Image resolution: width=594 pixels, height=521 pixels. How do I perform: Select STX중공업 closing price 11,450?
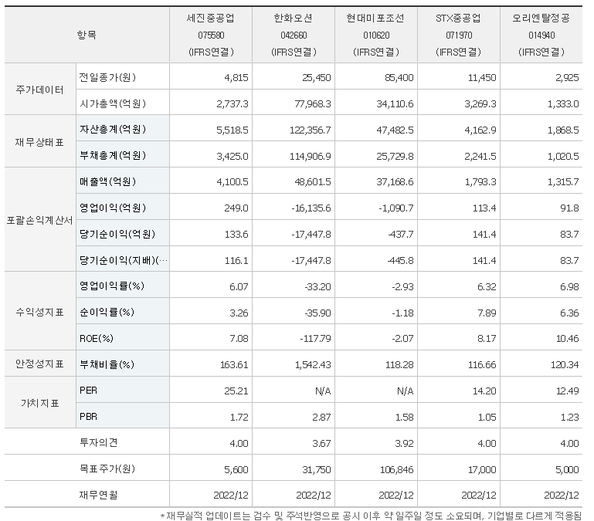482,78
